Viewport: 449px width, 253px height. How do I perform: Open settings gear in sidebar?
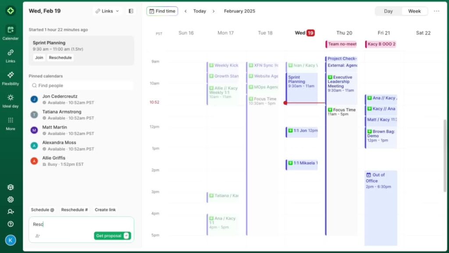[11, 200]
